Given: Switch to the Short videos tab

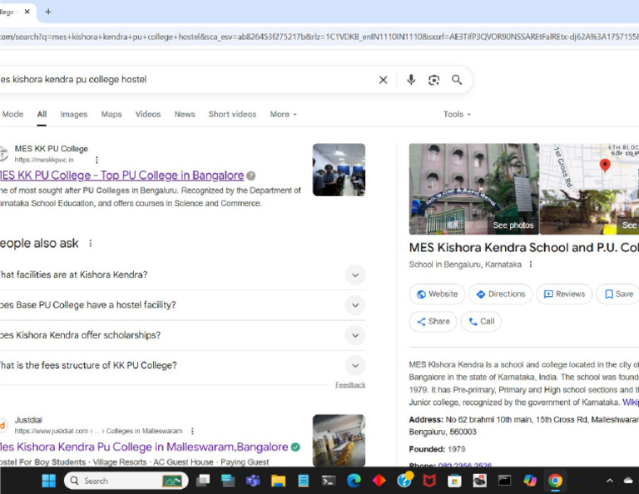Looking at the screenshot, I should click(x=232, y=114).
